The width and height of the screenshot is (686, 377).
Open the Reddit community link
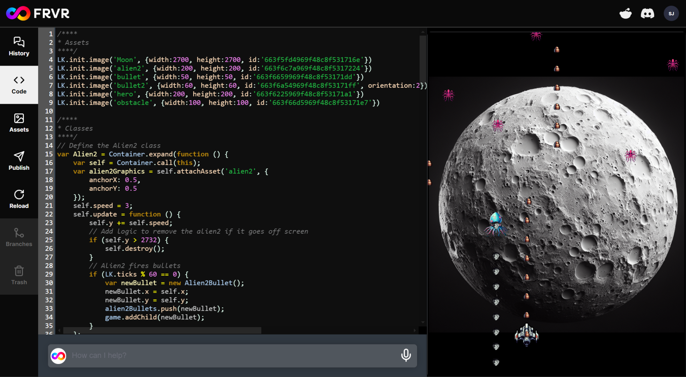(x=625, y=14)
